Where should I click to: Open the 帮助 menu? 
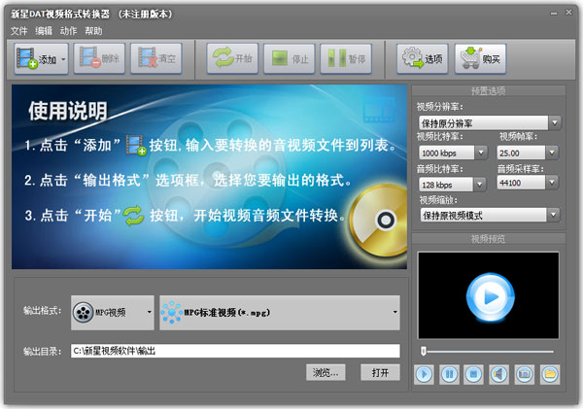[x=93, y=31]
